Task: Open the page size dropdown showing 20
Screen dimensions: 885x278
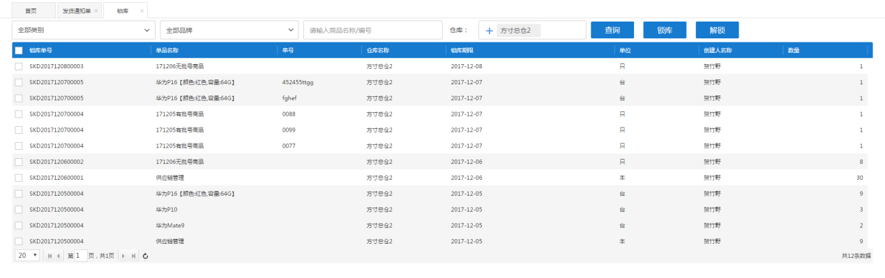Action: pos(28,256)
